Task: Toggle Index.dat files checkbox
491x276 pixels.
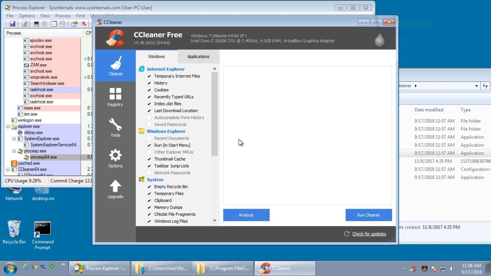Action: tap(149, 104)
